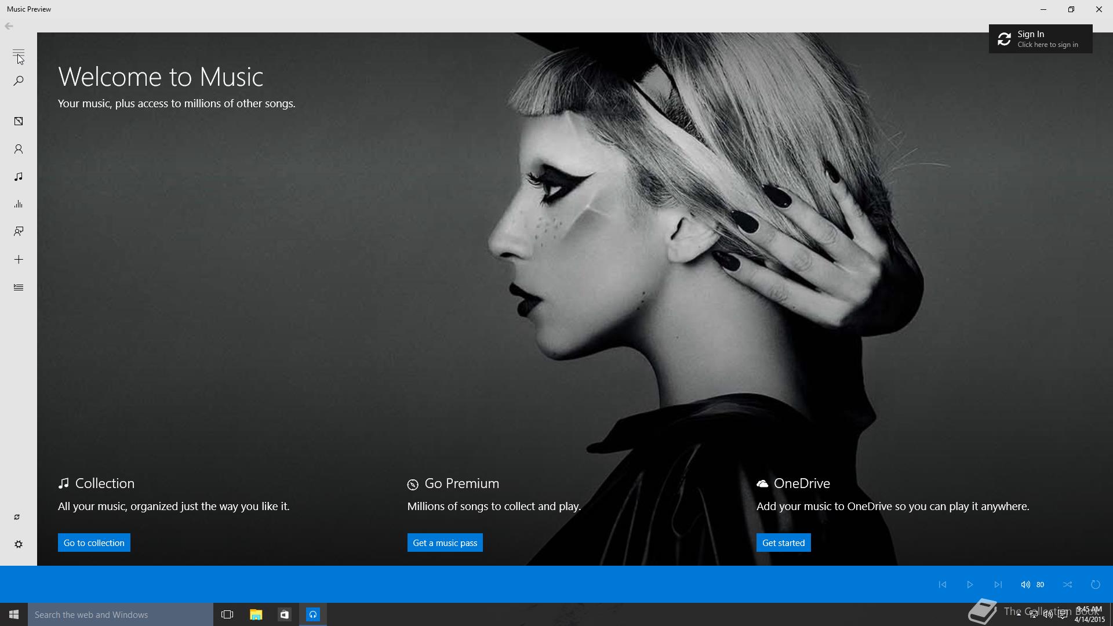Open Task View on taskbar
The image size is (1113, 626).
tap(227, 614)
